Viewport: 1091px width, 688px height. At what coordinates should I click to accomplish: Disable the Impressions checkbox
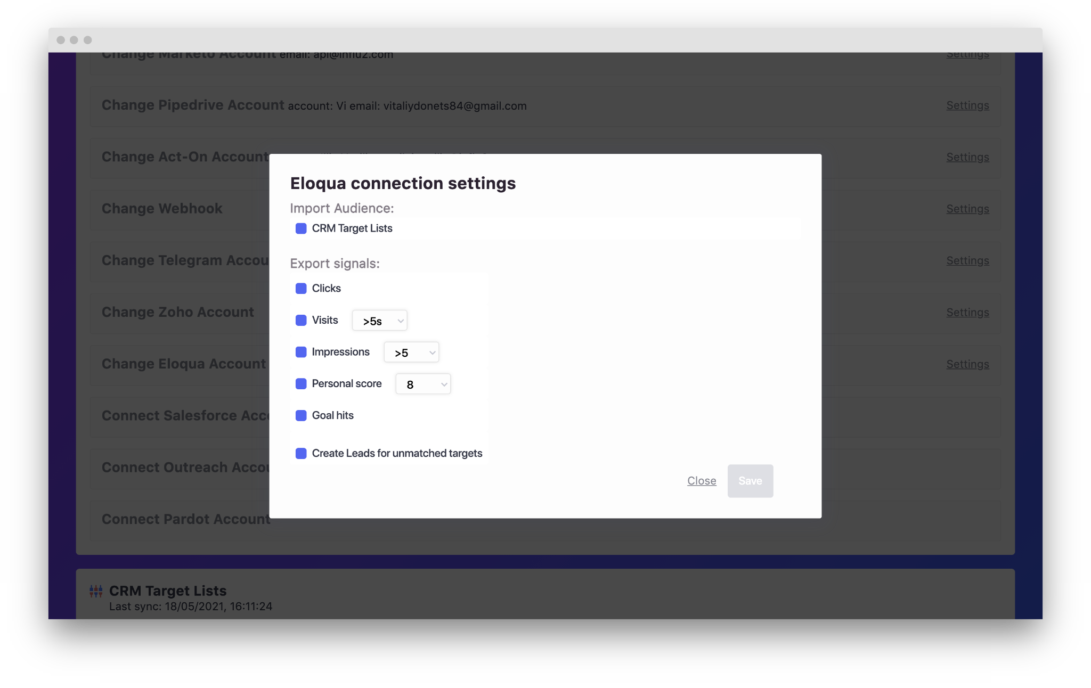[301, 352]
